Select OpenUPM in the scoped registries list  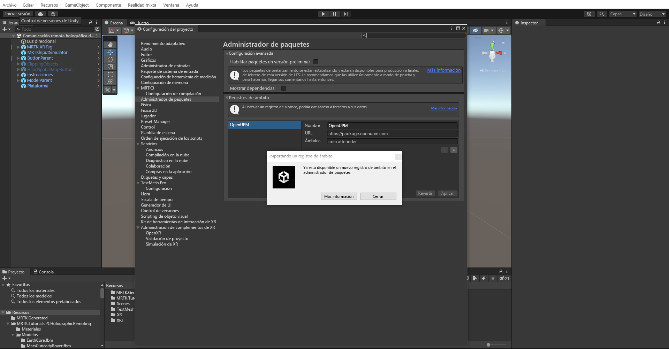click(x=265, y=125)
